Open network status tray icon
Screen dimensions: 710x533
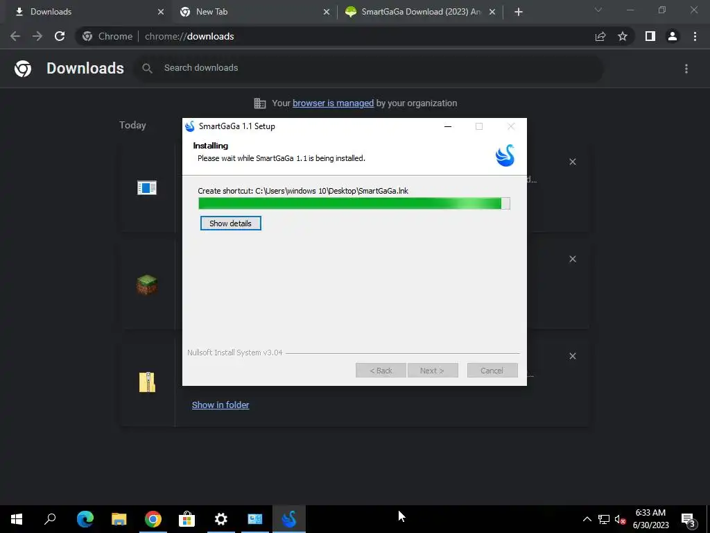point(604,519)
